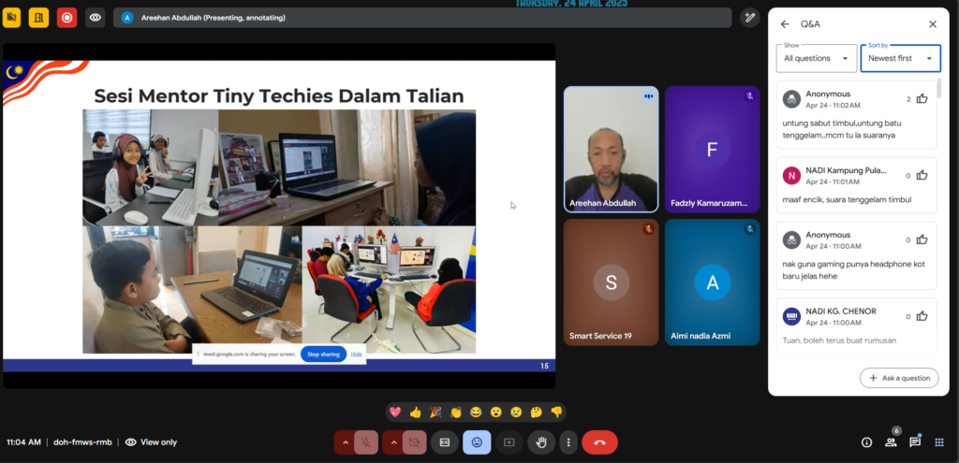Open the people list icon
This screenshot has height=463, width=959.
891,442
